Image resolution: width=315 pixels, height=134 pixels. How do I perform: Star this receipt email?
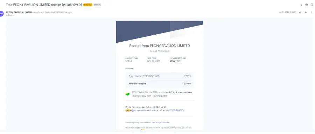click(x=300, y=12)
